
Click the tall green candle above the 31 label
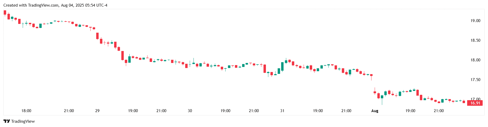tap(282, 66)
